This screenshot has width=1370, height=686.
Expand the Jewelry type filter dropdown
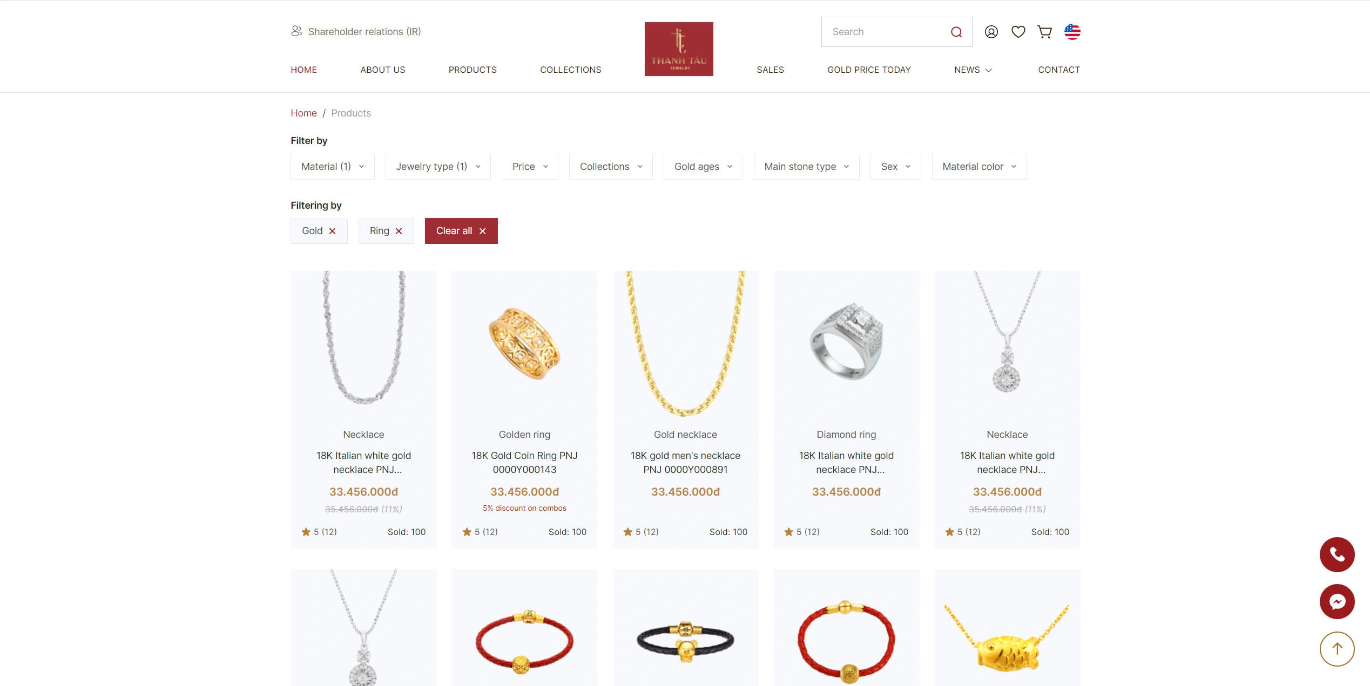click(438, 167)
